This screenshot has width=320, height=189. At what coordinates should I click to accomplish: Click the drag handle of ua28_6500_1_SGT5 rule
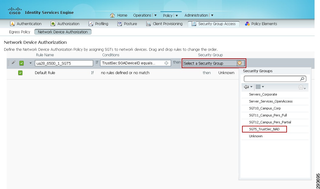[8, 63]
